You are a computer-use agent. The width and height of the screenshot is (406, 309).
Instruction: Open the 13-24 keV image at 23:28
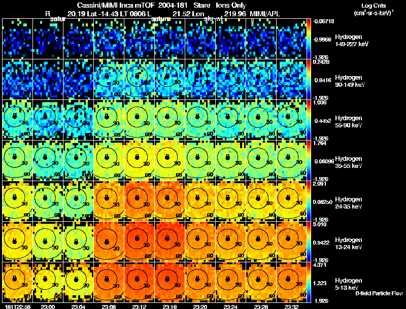pyautogui.click(x=261, y=242)
